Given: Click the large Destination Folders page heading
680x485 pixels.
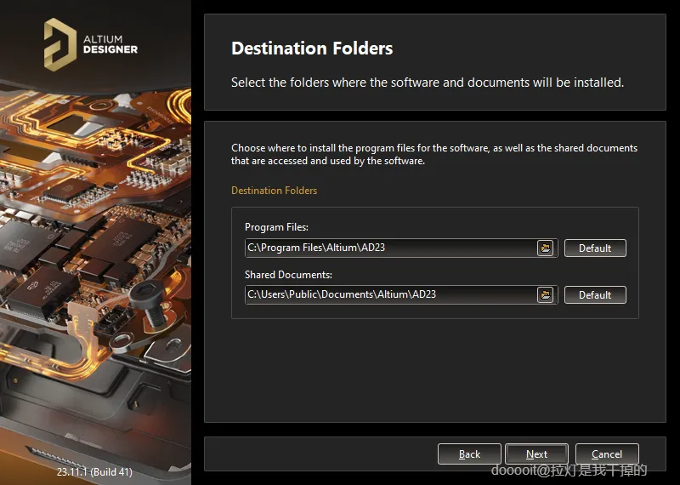Looking at the screenshot, I should (x=312, y=48).
